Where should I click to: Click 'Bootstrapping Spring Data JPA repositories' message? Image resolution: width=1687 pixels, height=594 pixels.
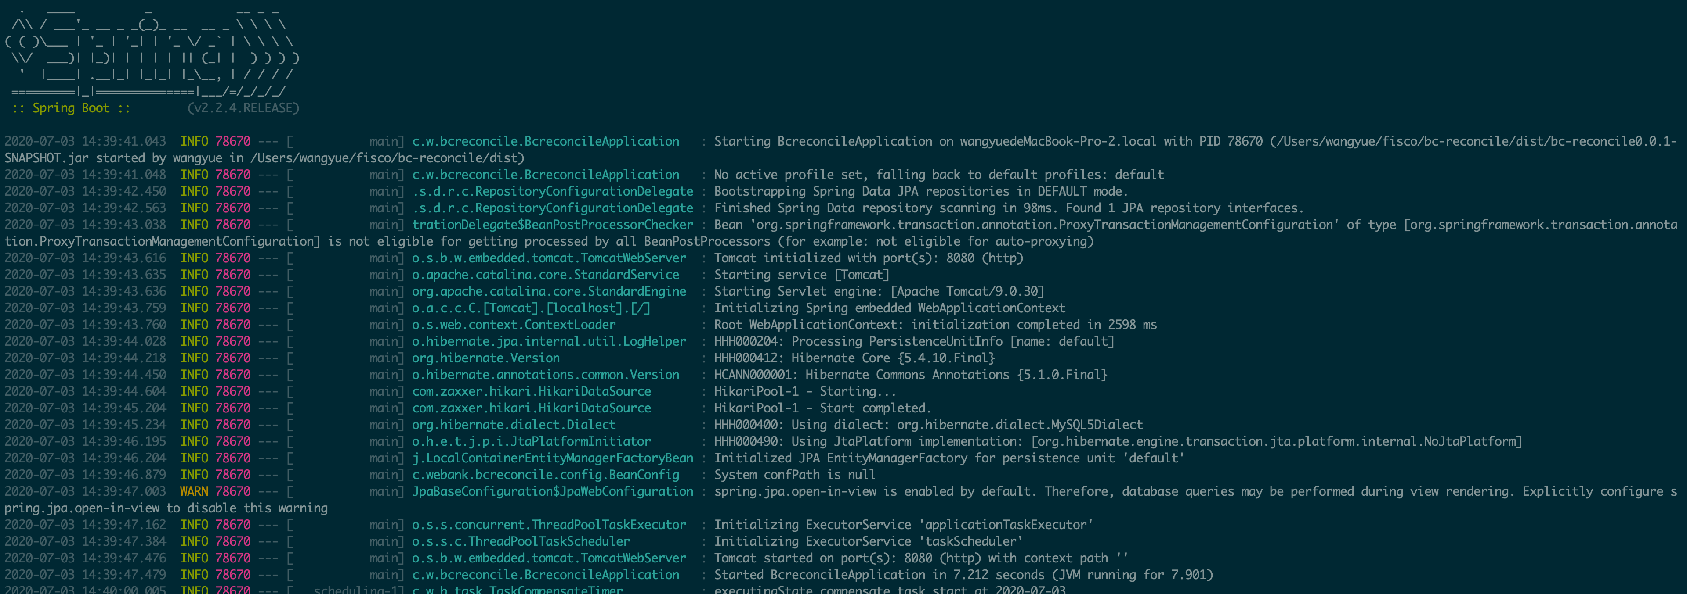[x=921, y=191]
